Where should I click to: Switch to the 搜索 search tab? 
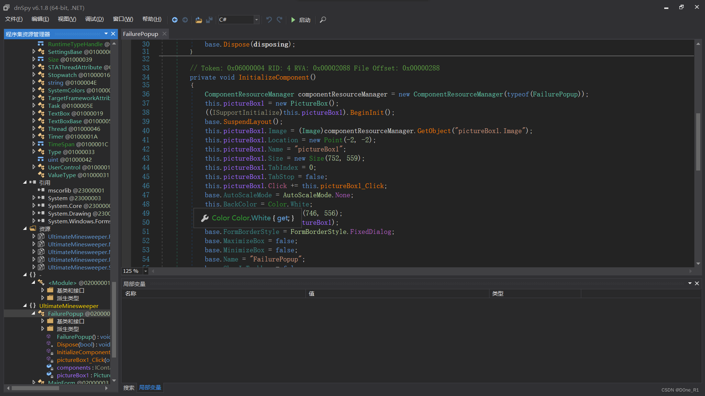click(129, 388)
